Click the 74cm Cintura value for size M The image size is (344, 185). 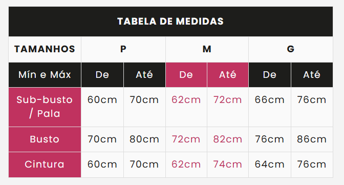[x=228, y=165]
